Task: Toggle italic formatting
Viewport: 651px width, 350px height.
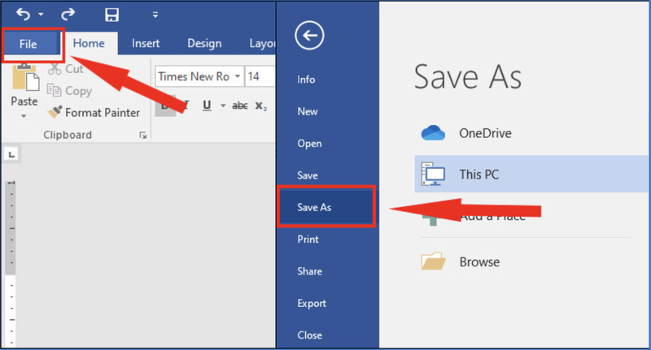Action: (186, 105)
